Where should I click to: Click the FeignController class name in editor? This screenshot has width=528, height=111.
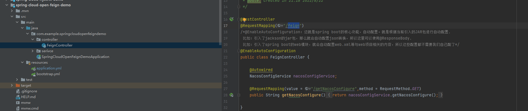coord(287,57)
